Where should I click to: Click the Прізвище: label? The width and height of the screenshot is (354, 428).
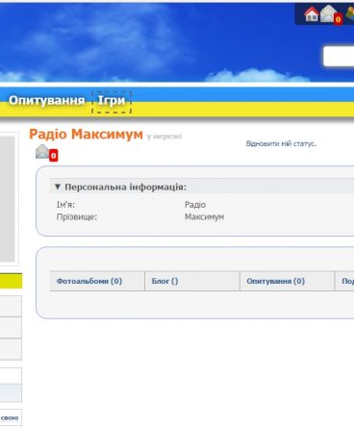coord(77,217)
